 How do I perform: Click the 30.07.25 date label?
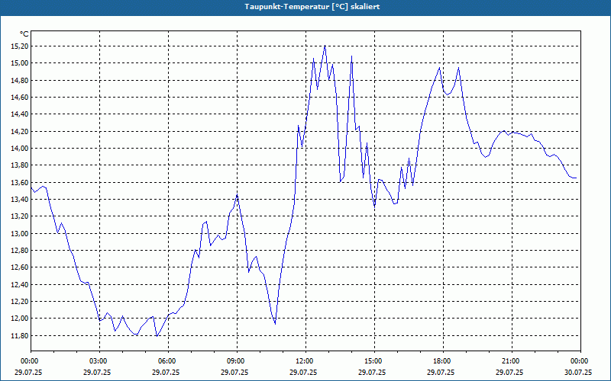pos(578,372)
